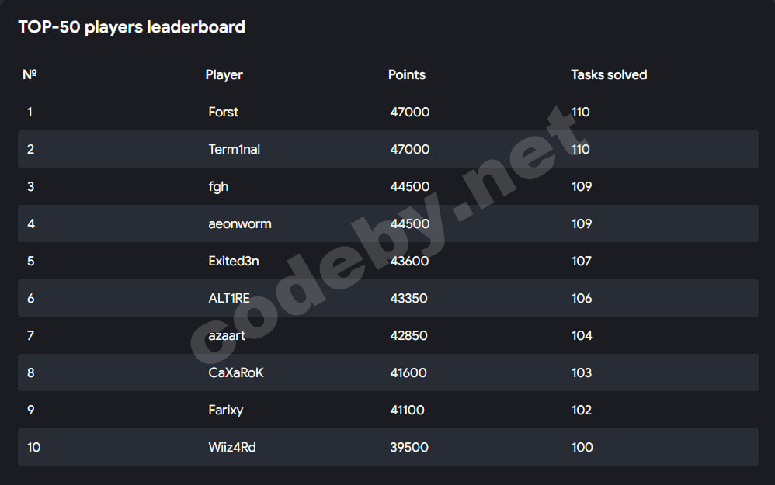Image resolution: width=775 pixels, height=485 pixels.
Task: Select CaXaRoK in the leaderboard
Action: pyautogui.click(x=236, y=372)
